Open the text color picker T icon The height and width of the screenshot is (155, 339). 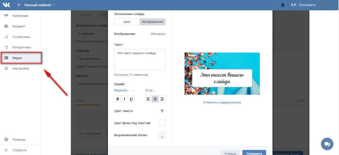point(162,111)
